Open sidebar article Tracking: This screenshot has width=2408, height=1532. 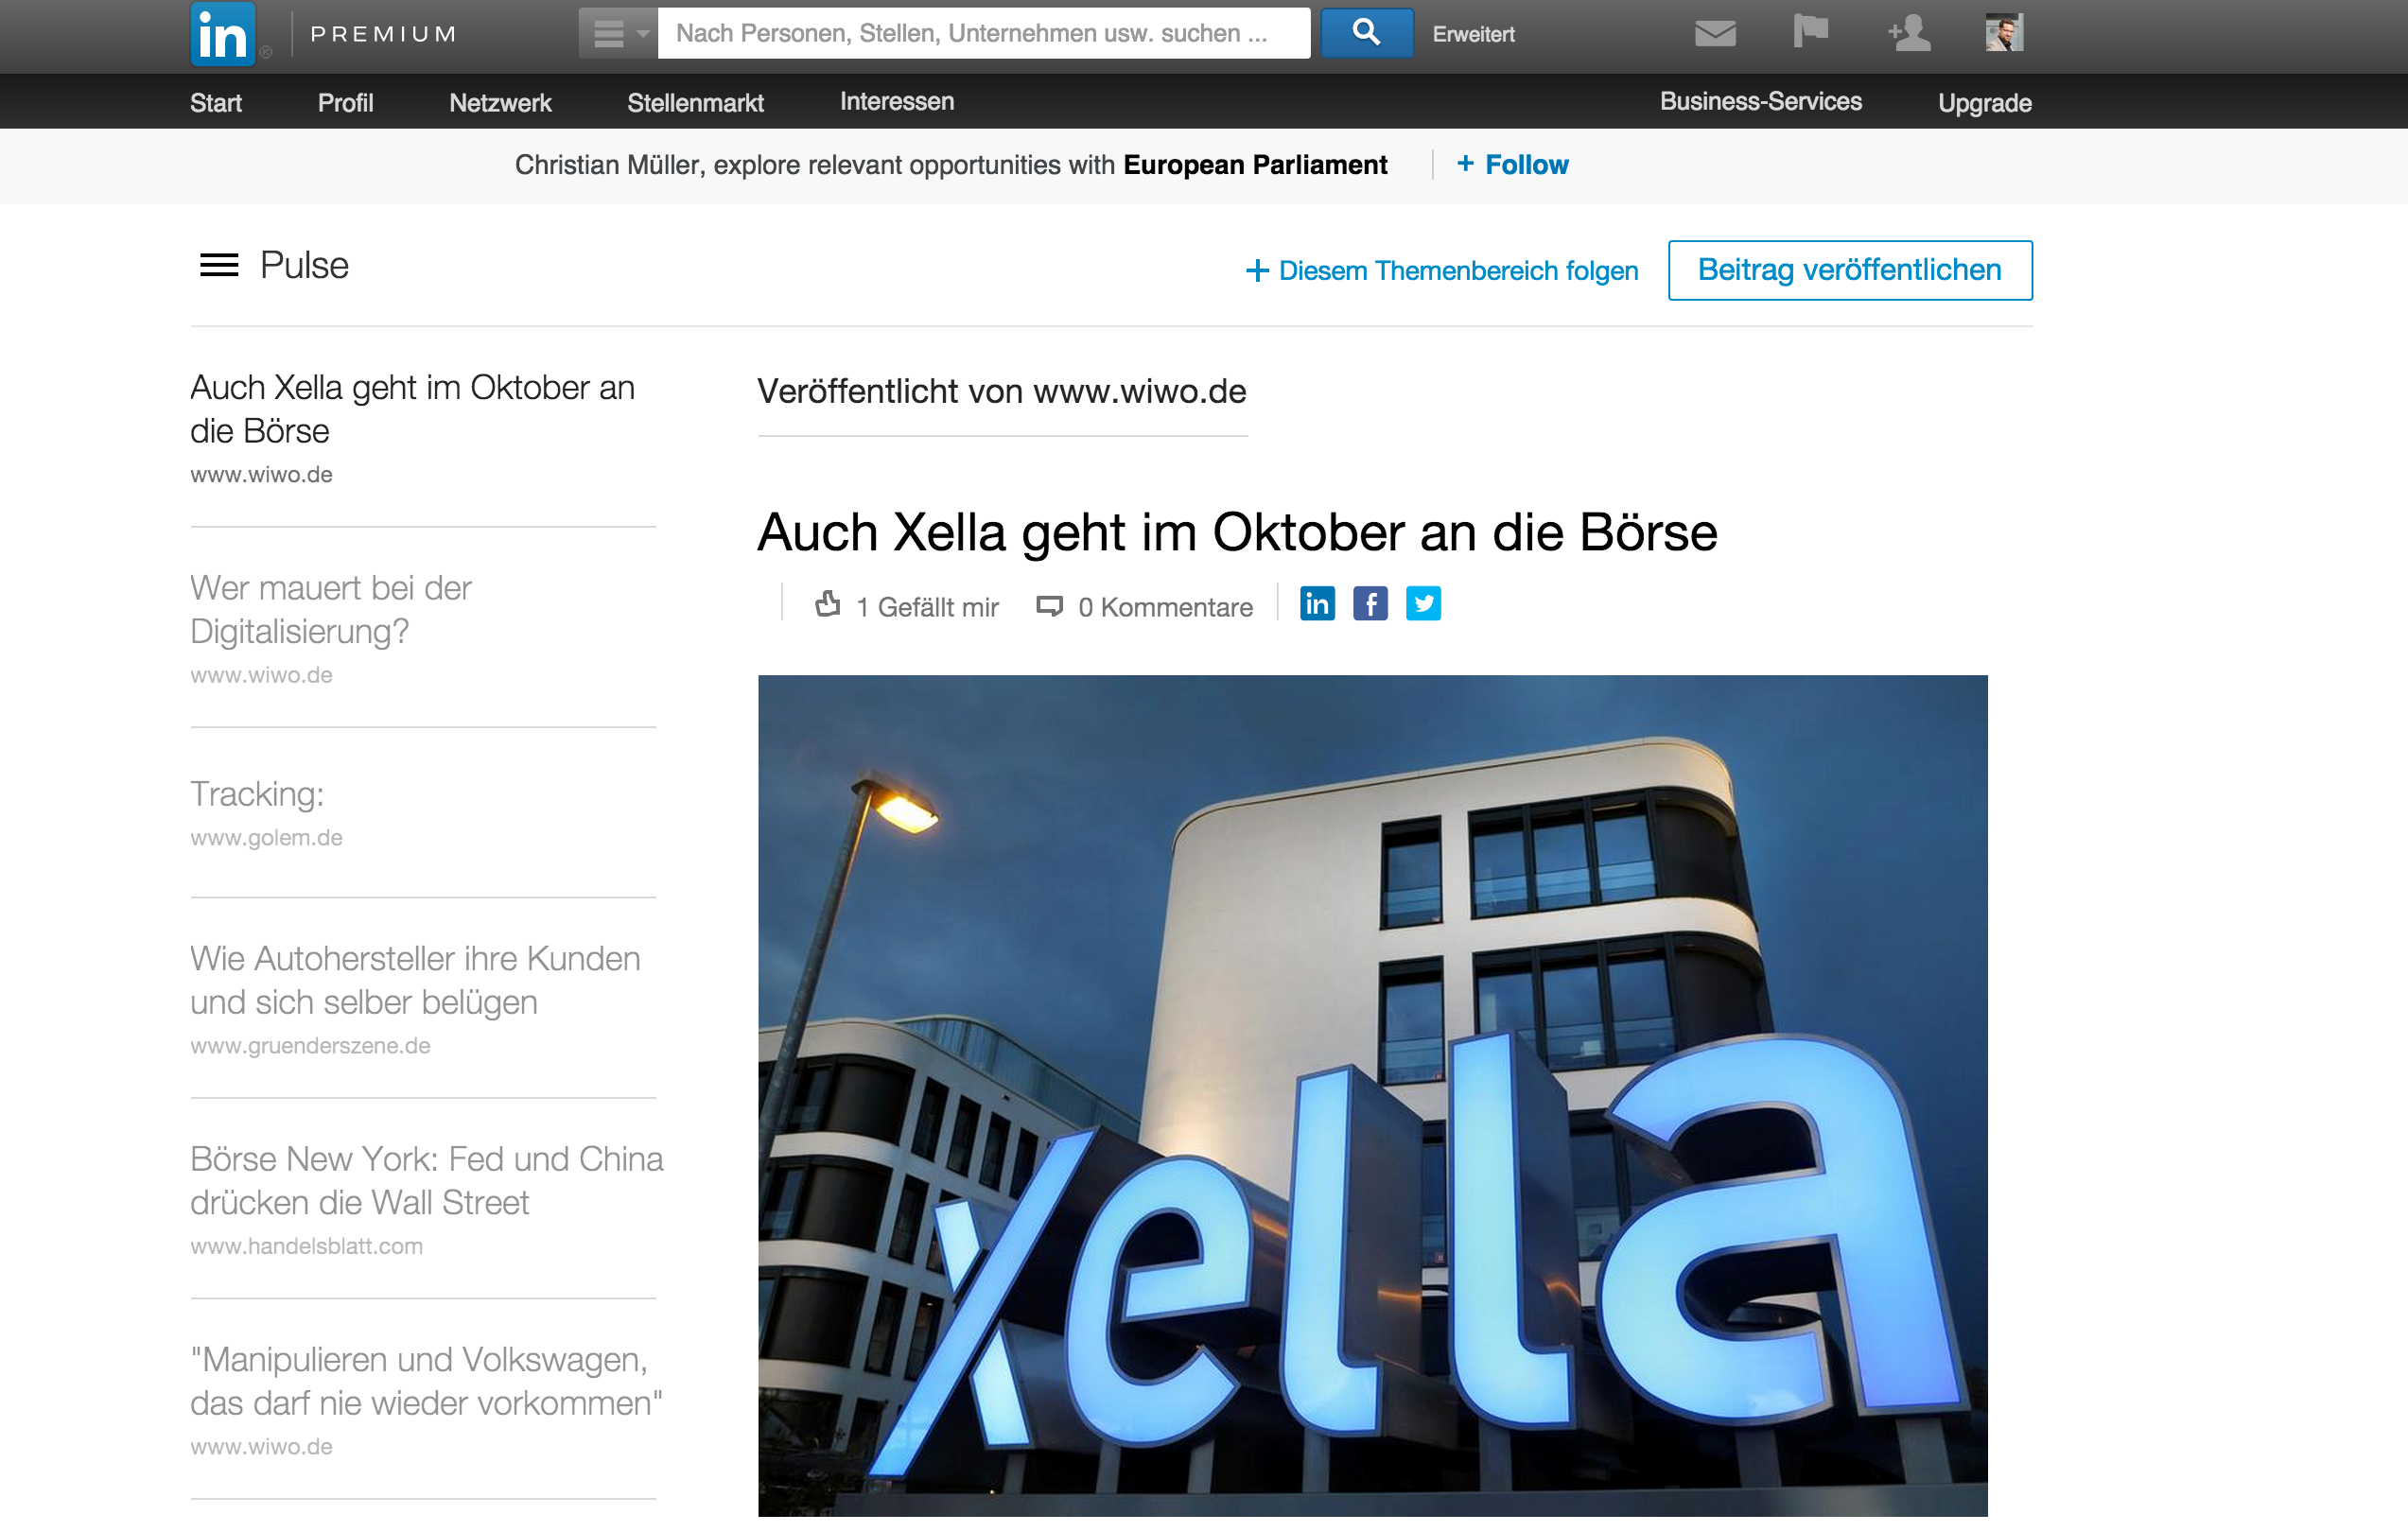click(257, 794)
